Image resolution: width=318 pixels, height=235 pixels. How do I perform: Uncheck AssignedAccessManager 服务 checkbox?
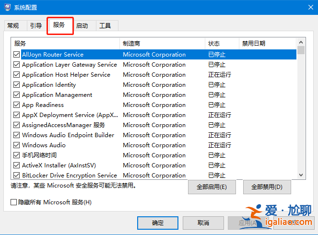click(x=16, y=125)
